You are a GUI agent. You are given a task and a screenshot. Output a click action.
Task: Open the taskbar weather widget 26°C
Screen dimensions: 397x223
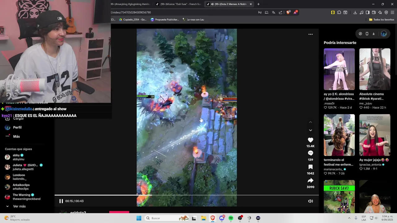[17, 218]
